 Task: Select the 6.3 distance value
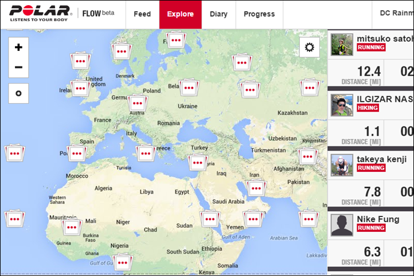click(x=372, y=252)
